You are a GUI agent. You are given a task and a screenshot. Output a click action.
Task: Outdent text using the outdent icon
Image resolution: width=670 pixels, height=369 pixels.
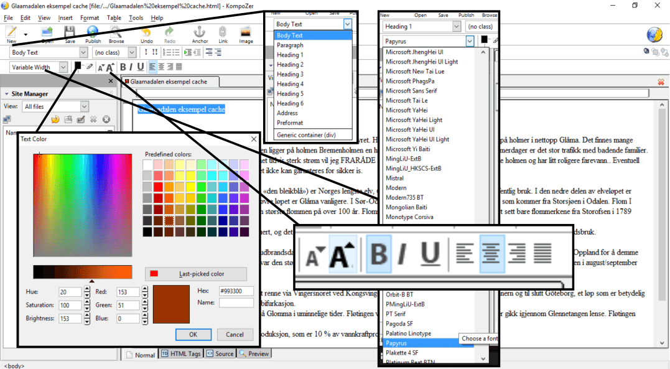pyautogui.click(x=197, y=53)
